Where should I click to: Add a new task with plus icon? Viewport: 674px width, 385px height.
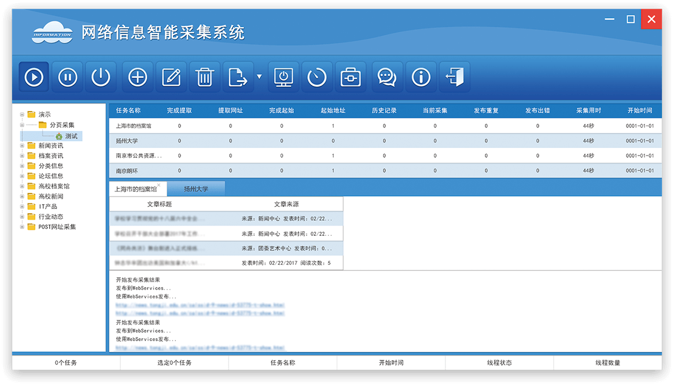click(138, 77)
